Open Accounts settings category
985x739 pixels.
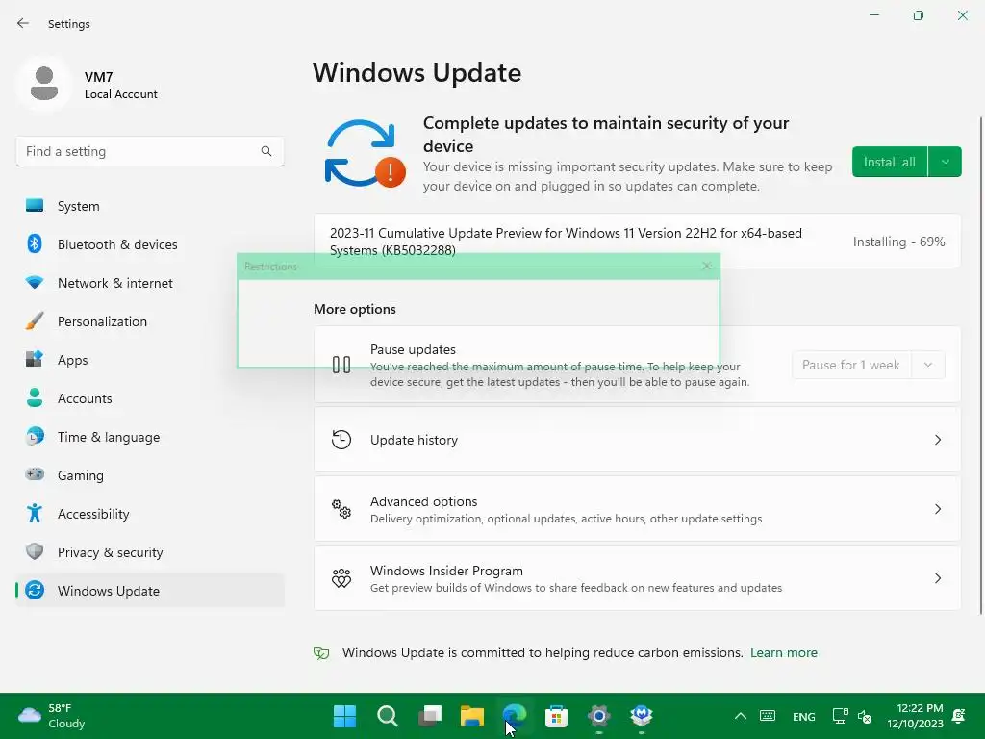(x=149, y=398)
